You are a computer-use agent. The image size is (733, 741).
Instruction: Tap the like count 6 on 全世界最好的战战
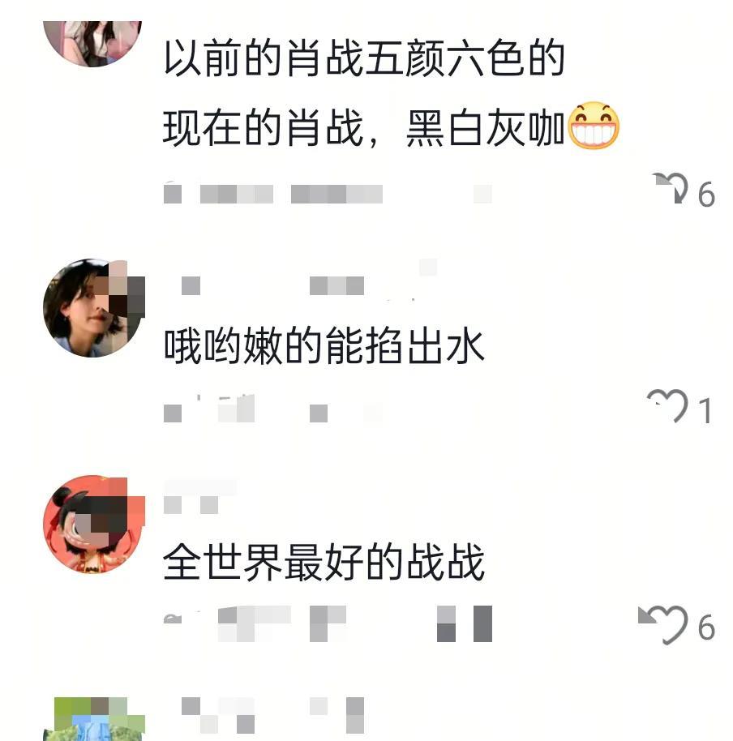tap(706, 627)
